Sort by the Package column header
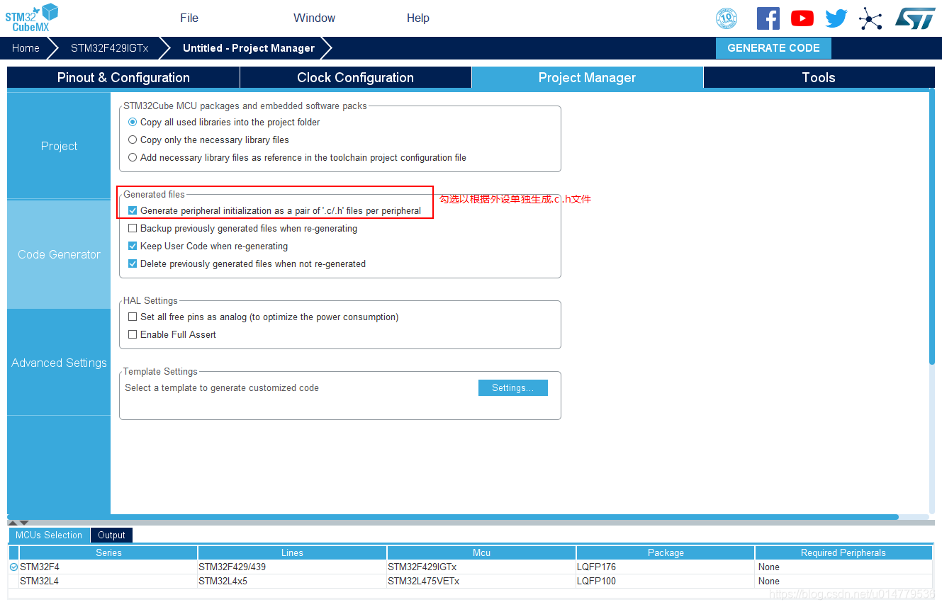 pyautogui.click(x=666, y=552)
